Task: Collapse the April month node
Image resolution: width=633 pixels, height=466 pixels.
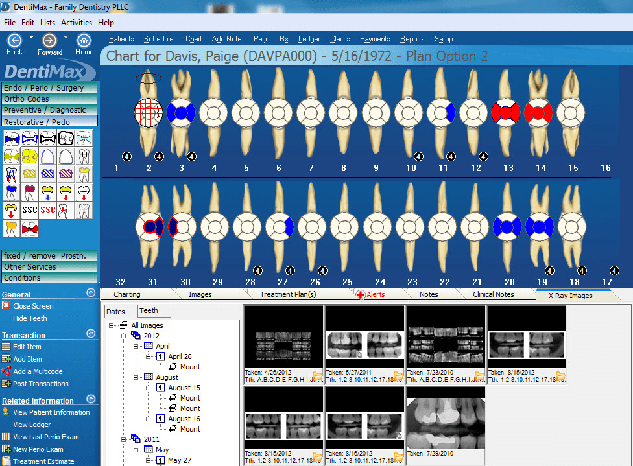Action: (x=136, y=346)
